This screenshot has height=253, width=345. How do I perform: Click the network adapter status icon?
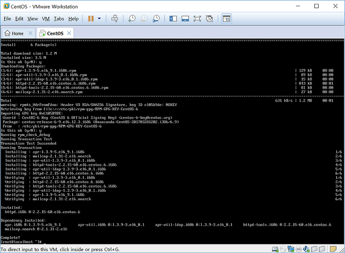(291, 249)
